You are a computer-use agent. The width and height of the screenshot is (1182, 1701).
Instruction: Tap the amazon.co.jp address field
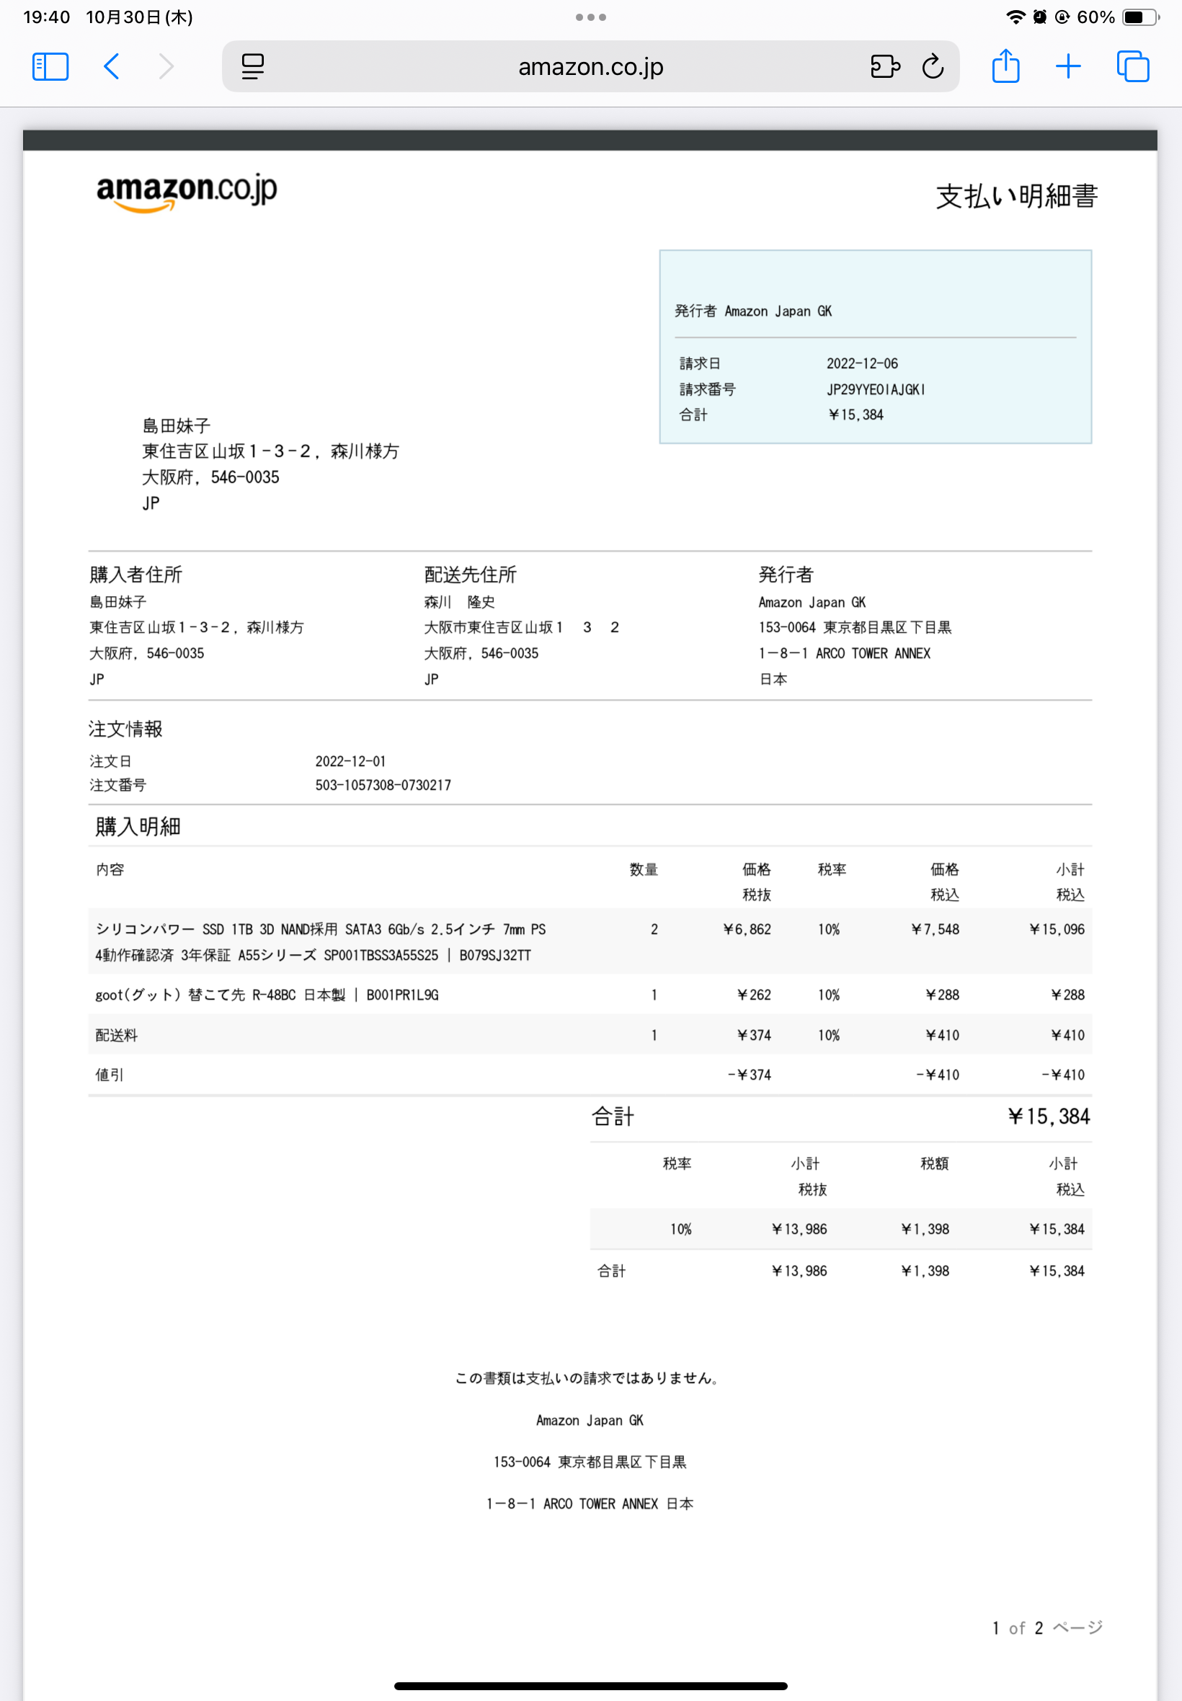pos(590,66)
